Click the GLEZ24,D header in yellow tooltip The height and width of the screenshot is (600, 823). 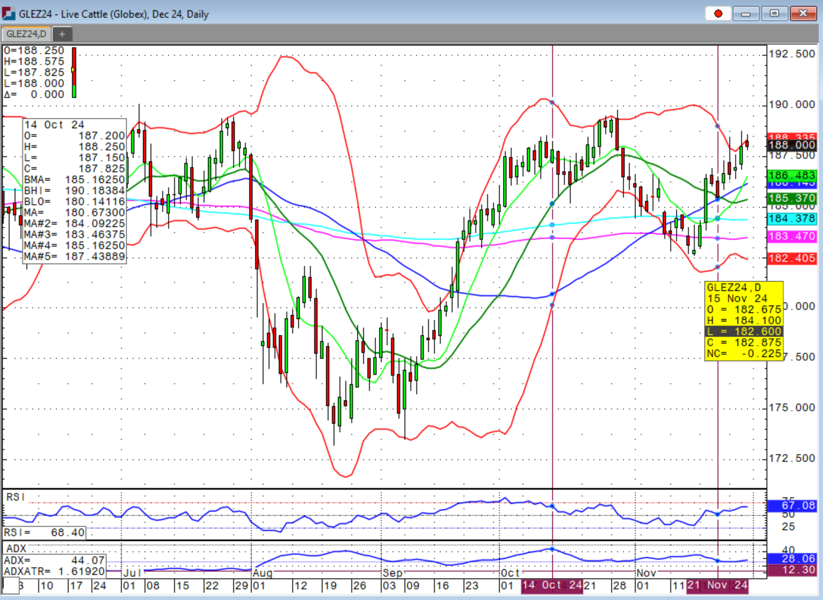tap(734, 288)
